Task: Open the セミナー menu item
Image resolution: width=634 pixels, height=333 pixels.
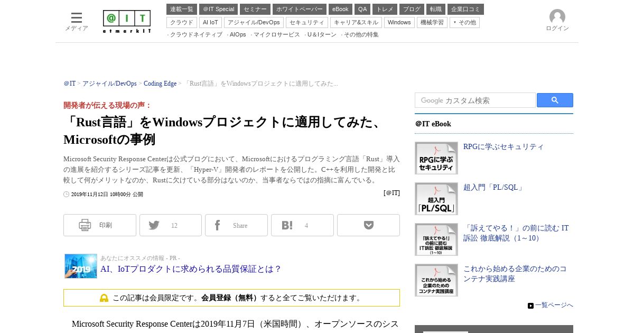Action: tap(255, 10)
